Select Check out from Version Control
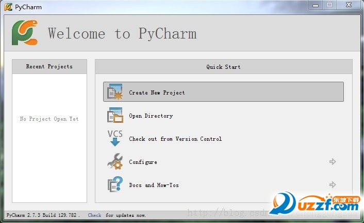The height and width of the screenshot is (223, 364). click(175, 139)
